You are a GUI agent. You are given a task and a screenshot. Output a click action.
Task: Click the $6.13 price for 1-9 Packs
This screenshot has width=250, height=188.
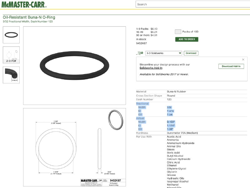[154, 29]
